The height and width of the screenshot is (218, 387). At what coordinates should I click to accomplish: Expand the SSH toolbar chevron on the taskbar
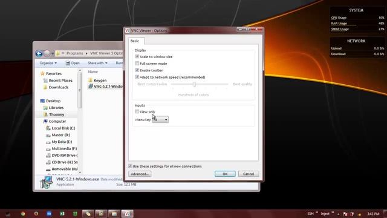(317, 213)
